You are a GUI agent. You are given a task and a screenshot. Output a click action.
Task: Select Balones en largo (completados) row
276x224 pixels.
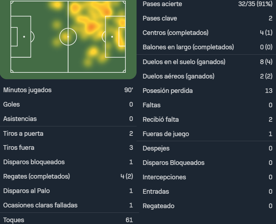208,47
